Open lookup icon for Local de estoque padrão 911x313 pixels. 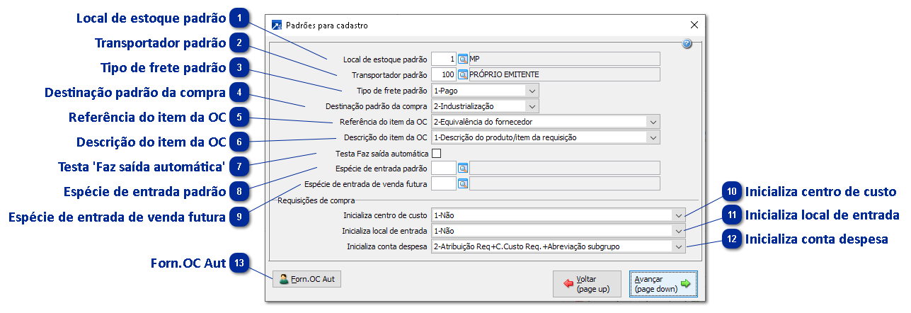tap(463, 59)
